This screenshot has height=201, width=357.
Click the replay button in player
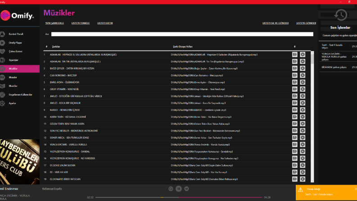point(171,189)
